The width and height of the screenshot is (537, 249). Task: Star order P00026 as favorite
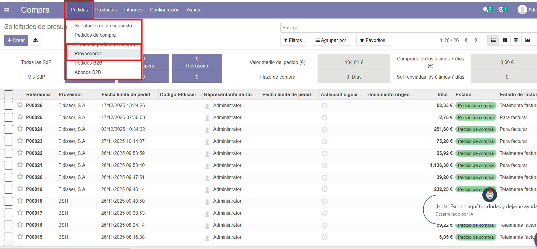pos(20,105)
